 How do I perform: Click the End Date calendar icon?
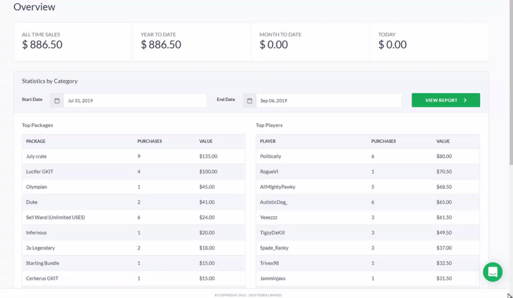click(x=250, y=101)
